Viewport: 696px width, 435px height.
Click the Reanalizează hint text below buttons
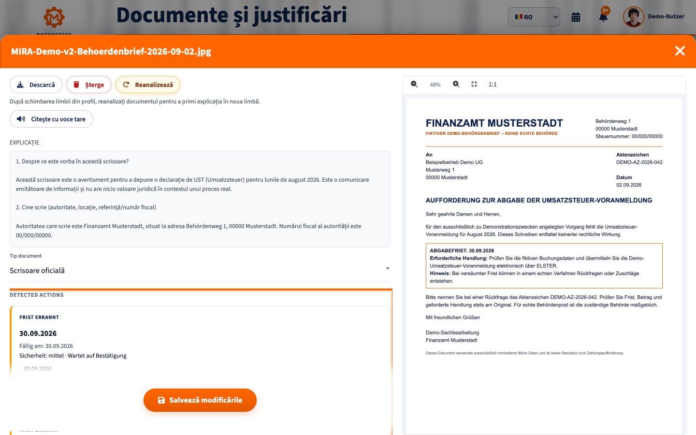(135, 101)
